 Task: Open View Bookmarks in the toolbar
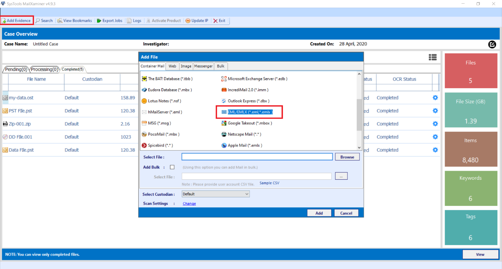pyautogui.click(x=75, y=21)
